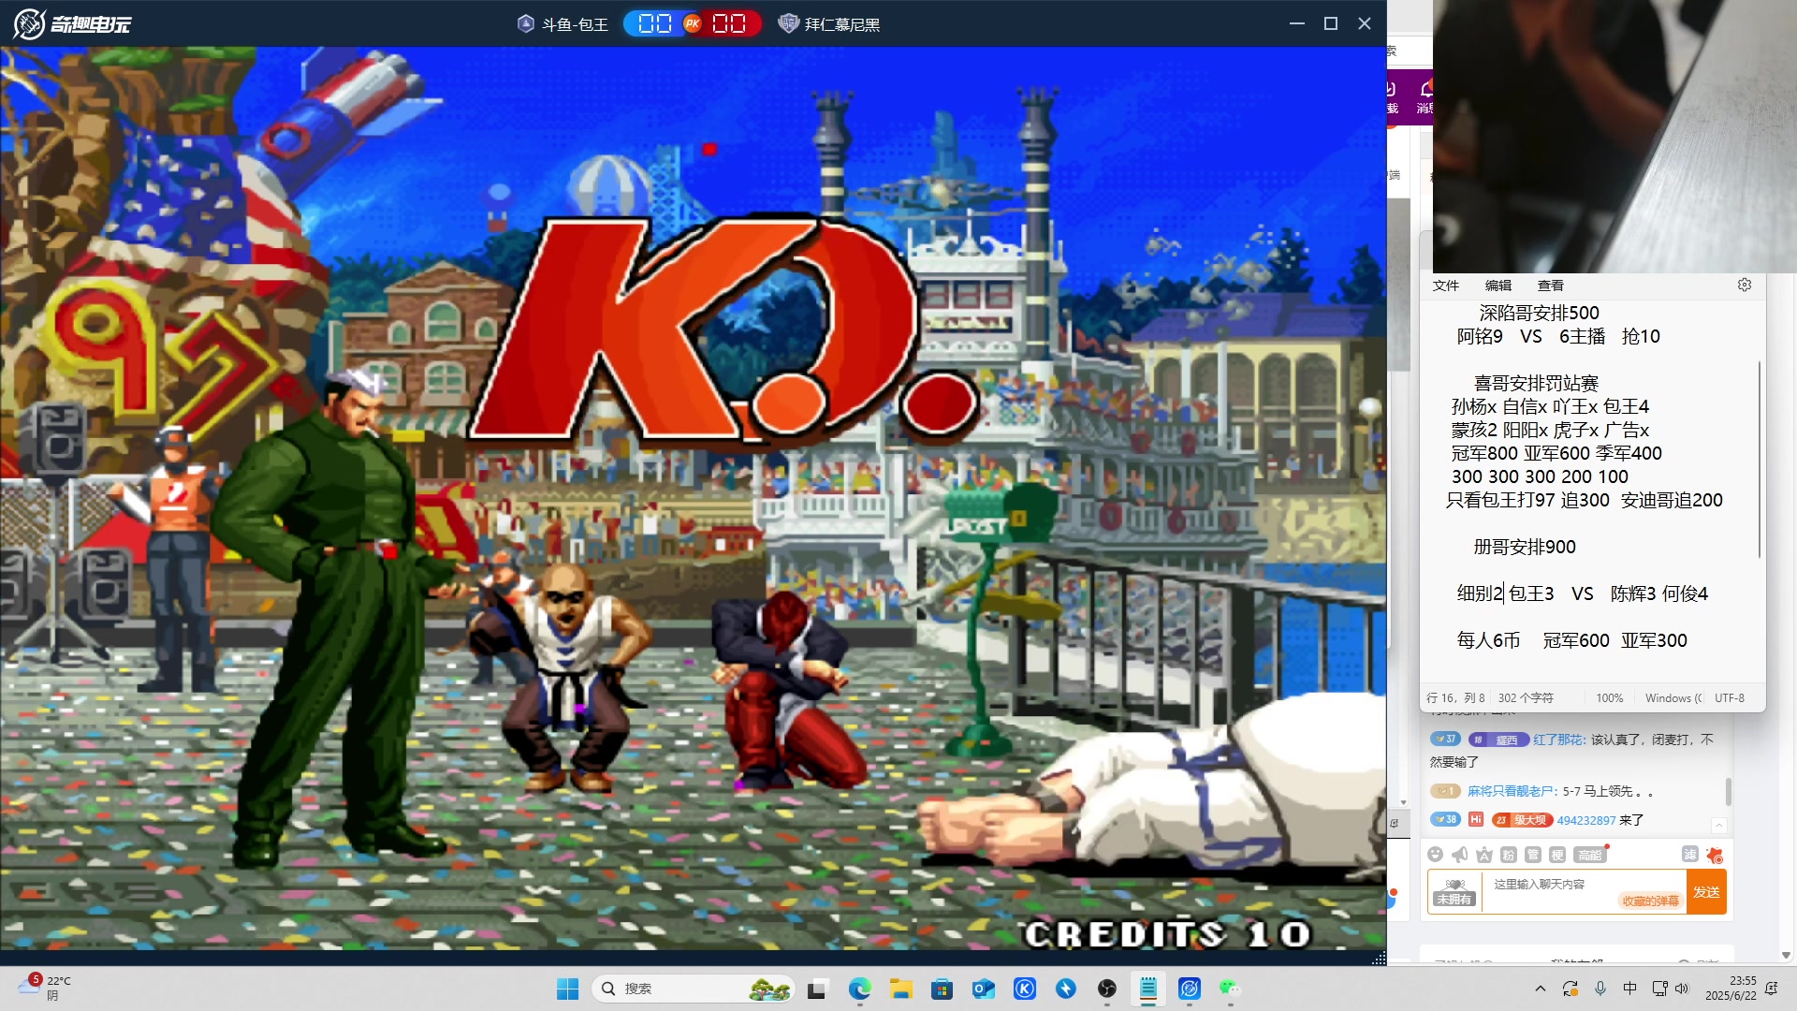
Task: Open Notepad settings gear icon
Action: 1745,285
